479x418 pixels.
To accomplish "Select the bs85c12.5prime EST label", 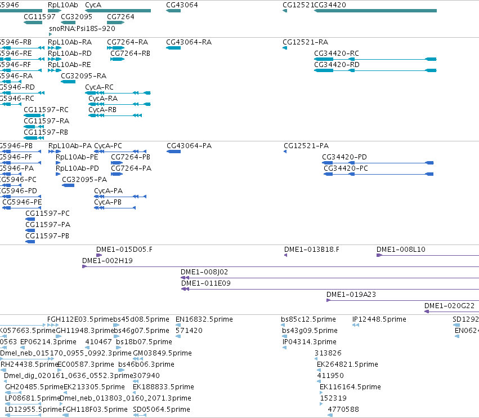I will click(x=308, y=319).
